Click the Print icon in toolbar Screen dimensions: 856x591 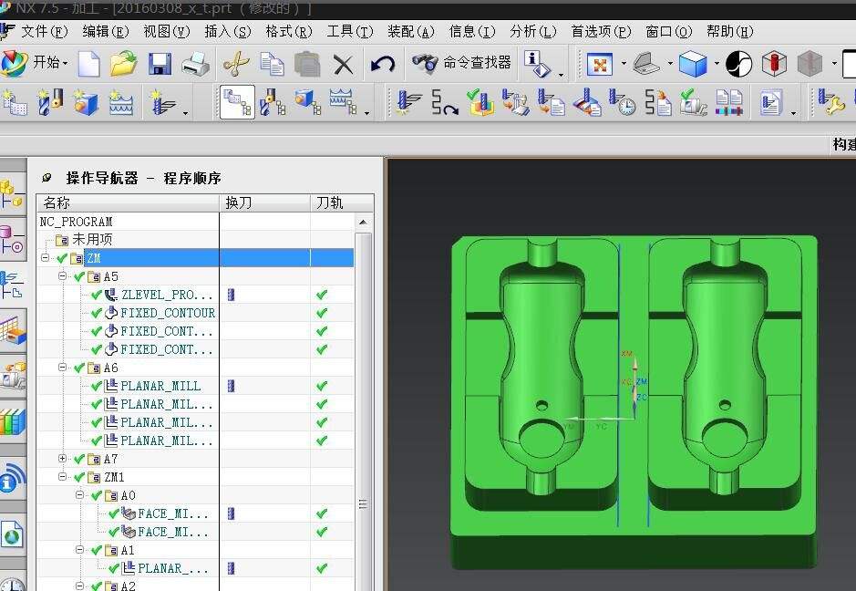[195, 64]
